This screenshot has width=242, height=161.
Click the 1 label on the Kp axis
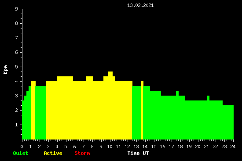point(17,125)
